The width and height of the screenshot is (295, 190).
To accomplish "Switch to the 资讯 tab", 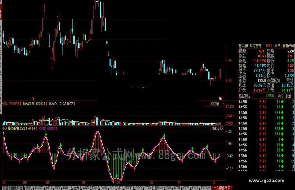I will (29, 188).
